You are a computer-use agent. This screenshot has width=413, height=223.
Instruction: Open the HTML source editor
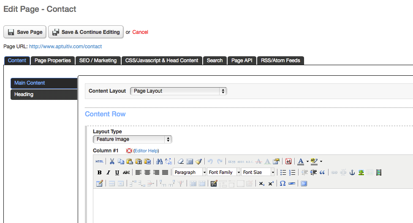tap(100, 161)
